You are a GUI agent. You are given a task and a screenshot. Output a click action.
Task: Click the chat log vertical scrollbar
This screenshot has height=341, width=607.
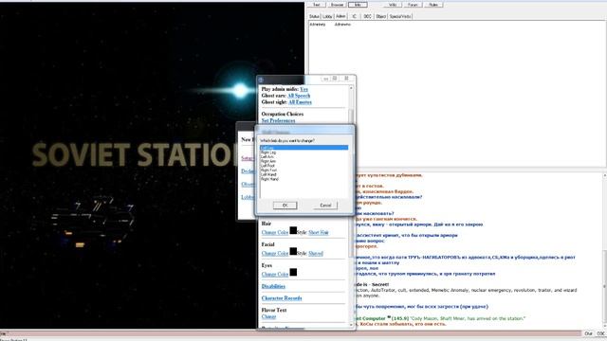click(x=604, y=249)
